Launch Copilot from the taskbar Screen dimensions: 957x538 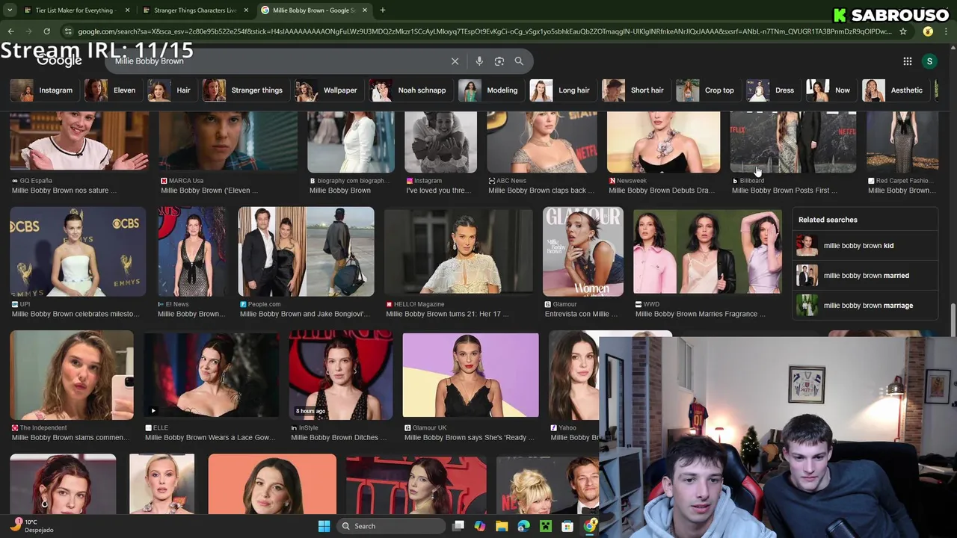tap(480, 526)
